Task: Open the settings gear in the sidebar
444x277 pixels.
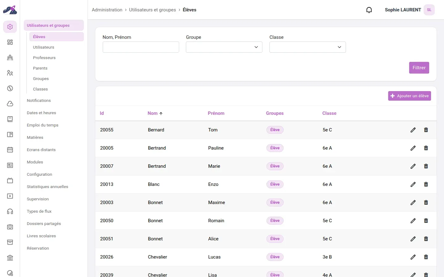Action: tap(10, 27)
